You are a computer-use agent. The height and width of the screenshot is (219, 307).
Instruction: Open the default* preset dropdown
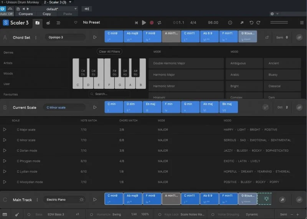[54, 9]
